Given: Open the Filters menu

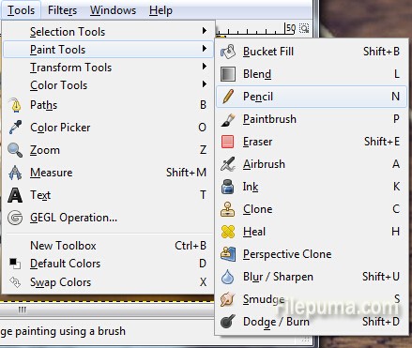Looking at the screenshot, I should pos(62,10).
